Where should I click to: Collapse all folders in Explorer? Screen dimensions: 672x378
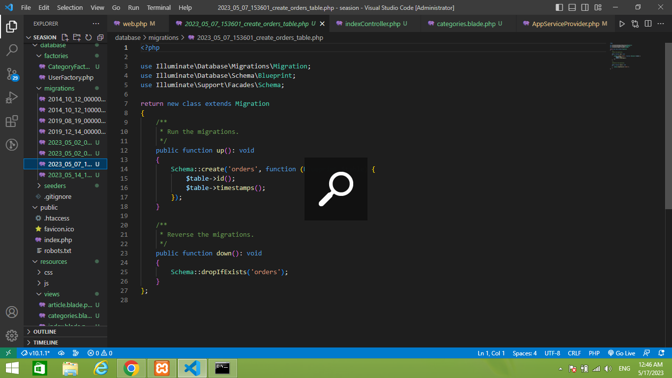pyautogui.click(x=100, y=37)
